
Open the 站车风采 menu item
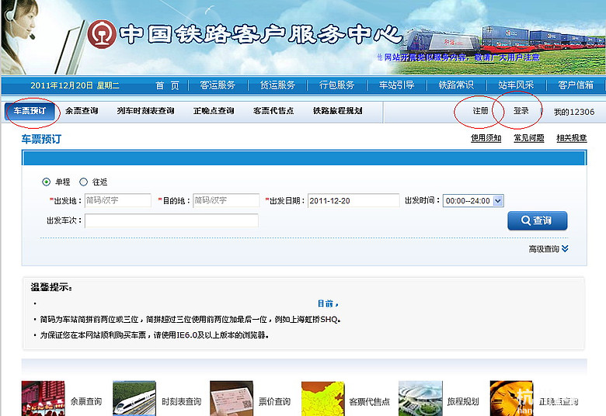[516, 85]
